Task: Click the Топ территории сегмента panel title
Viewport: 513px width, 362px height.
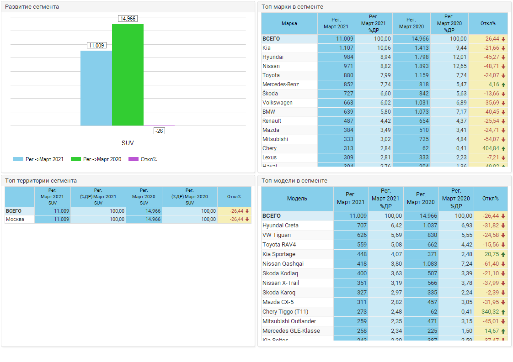Action: click(41, 181)
